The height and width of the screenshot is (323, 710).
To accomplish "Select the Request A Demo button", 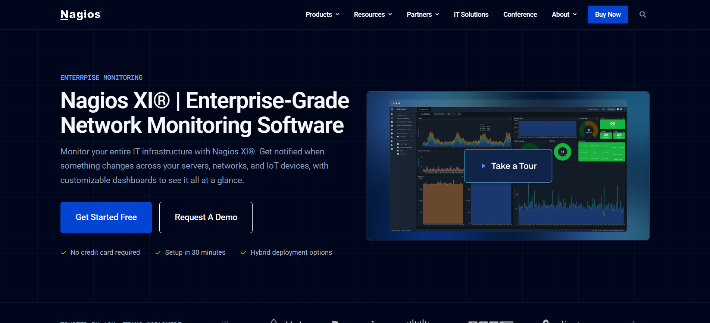I will tap(206, 217).
